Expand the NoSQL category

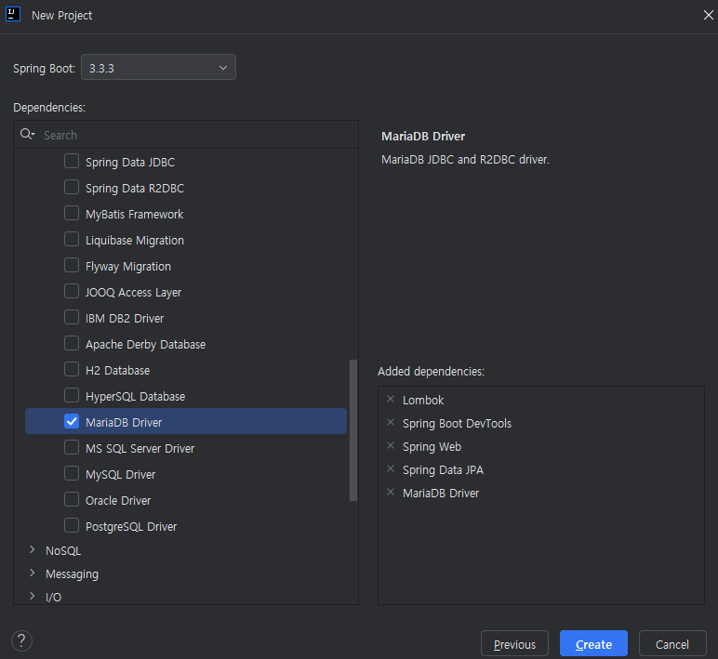pos(32,549)
